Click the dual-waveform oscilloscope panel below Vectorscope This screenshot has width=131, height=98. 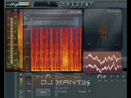coord(103,62)
